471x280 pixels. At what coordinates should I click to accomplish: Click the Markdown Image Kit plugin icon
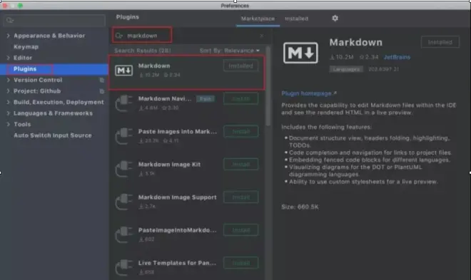[123, 169]
